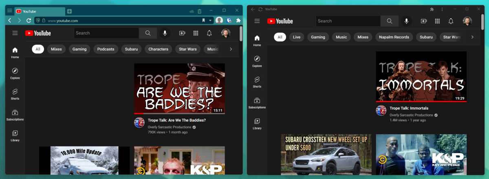Click the back arrow in left browser
Image resolution: width=489 pixels, height=179 pixels.
10,20
